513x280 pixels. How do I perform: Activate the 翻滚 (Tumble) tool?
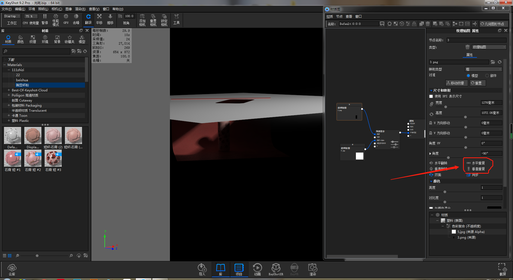[x=88, y=19]
